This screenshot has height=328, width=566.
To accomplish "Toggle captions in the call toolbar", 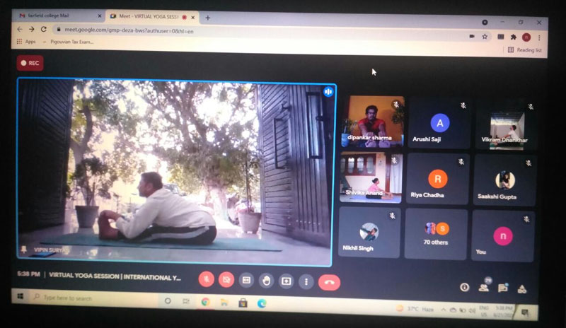I will (x=246, y=281).
